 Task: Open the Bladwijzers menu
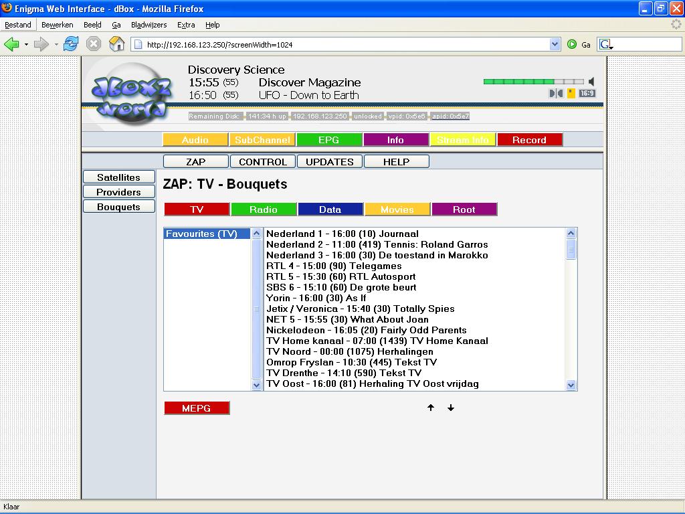[x=149, y=25]
